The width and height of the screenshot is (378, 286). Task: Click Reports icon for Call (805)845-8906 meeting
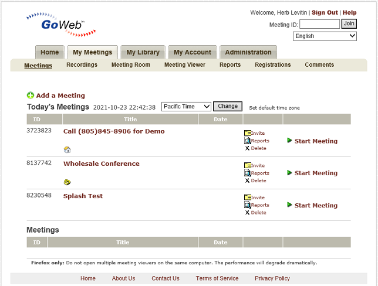(247, 141)
